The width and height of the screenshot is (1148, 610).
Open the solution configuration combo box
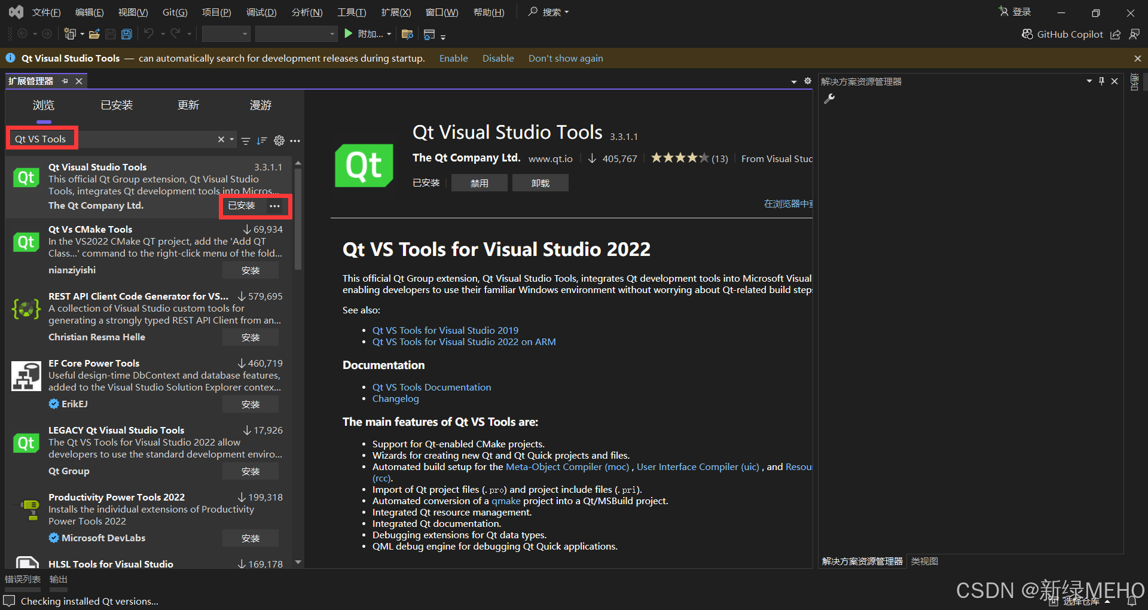click(225, 34)
